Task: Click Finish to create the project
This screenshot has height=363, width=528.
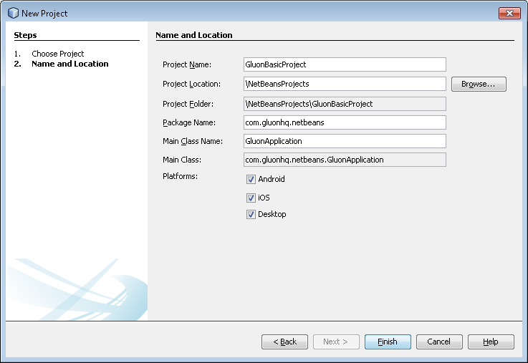Action: 388,342
